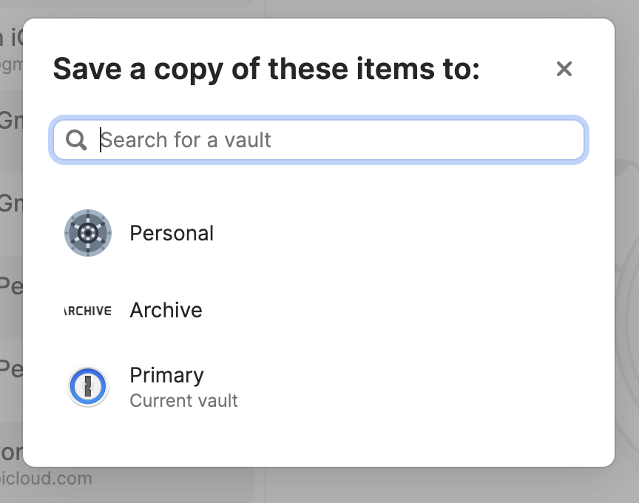
Task: Click the Archive vault logo icon
Action: pos(87,310)
